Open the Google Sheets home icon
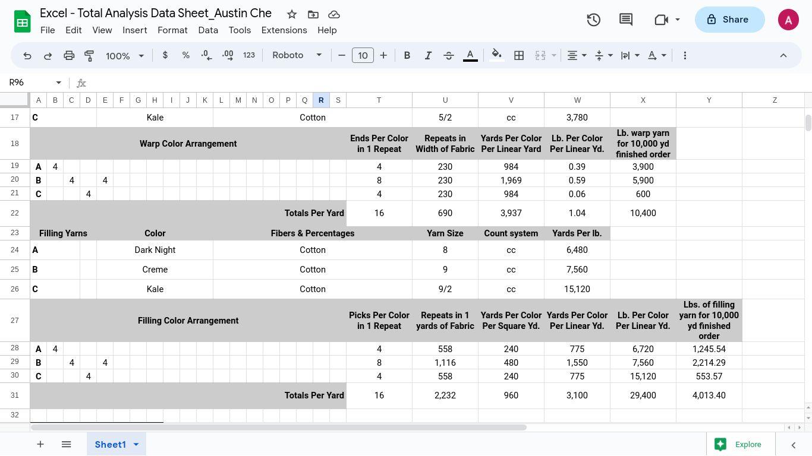 (x=22, y=22)
